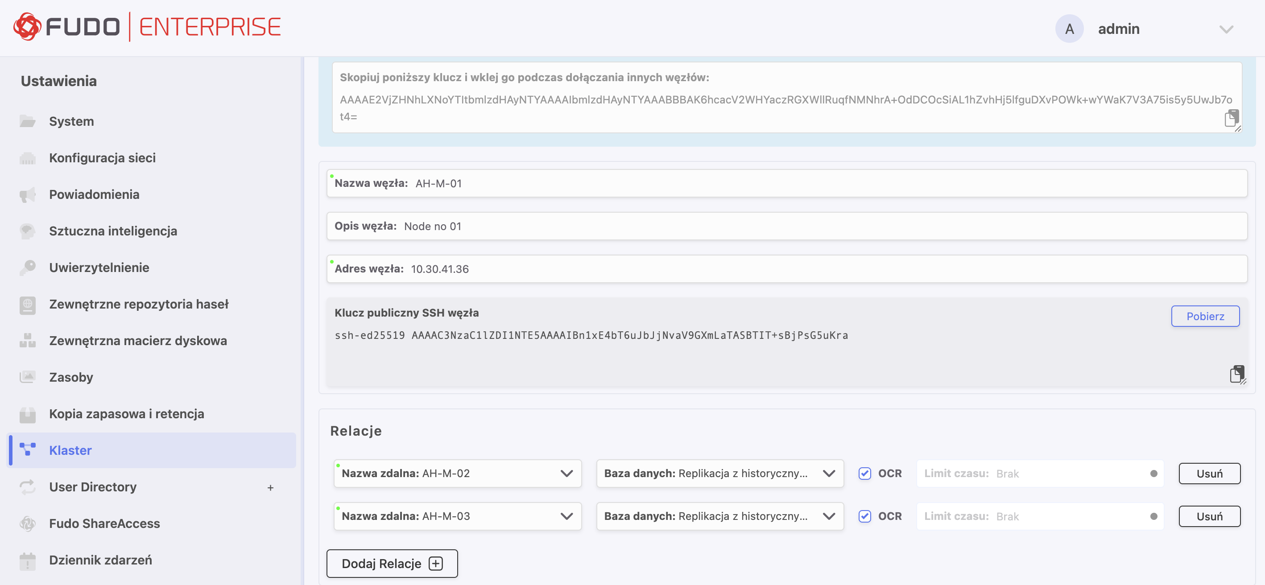1265x585 pixels.
Task: Click the Uwierzytelnienie key icon
Action: [28, 268]
